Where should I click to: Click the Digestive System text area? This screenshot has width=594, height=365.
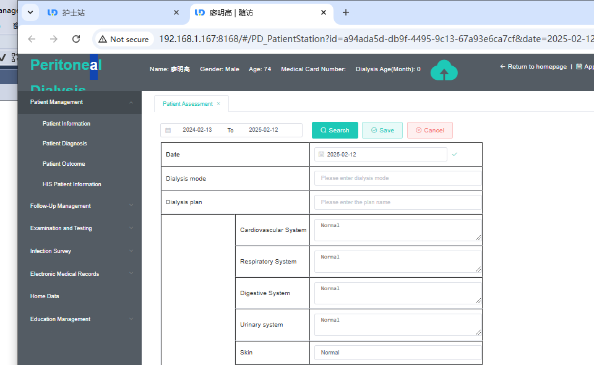[398, 293]
